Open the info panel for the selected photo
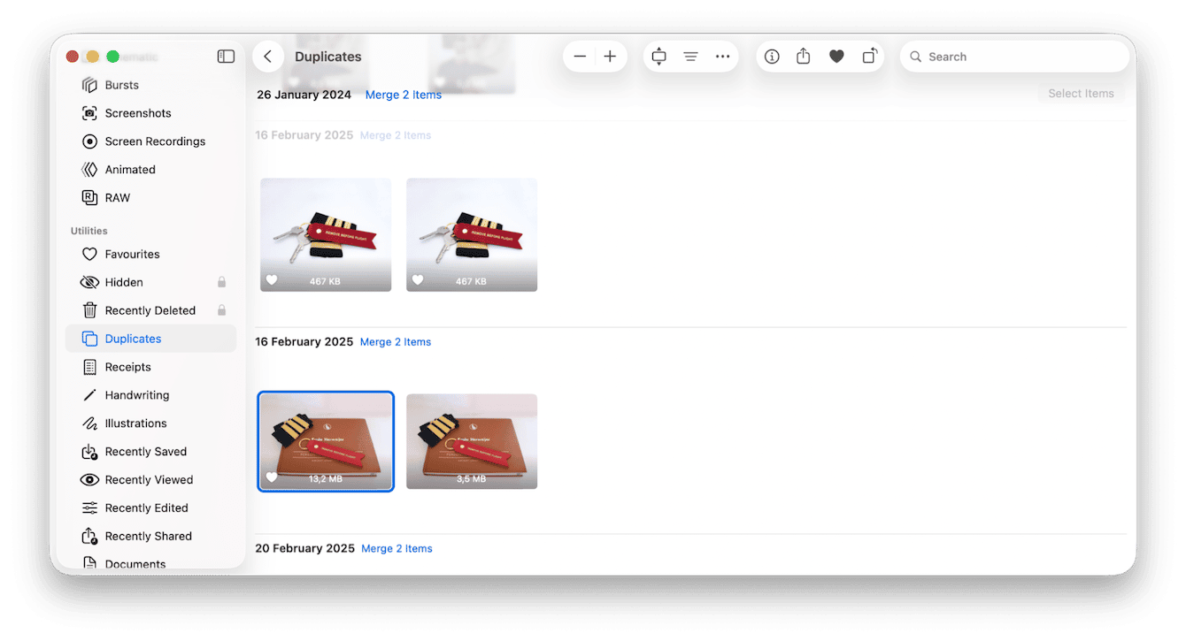1186x641 pixels. tap(772, 56)
